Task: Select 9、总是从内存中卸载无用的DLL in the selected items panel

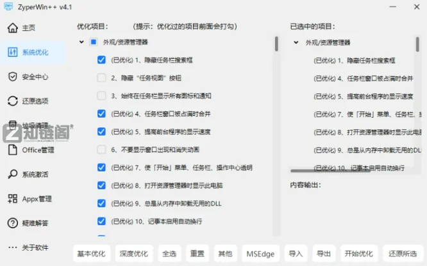Action: [x=367, y=150]
